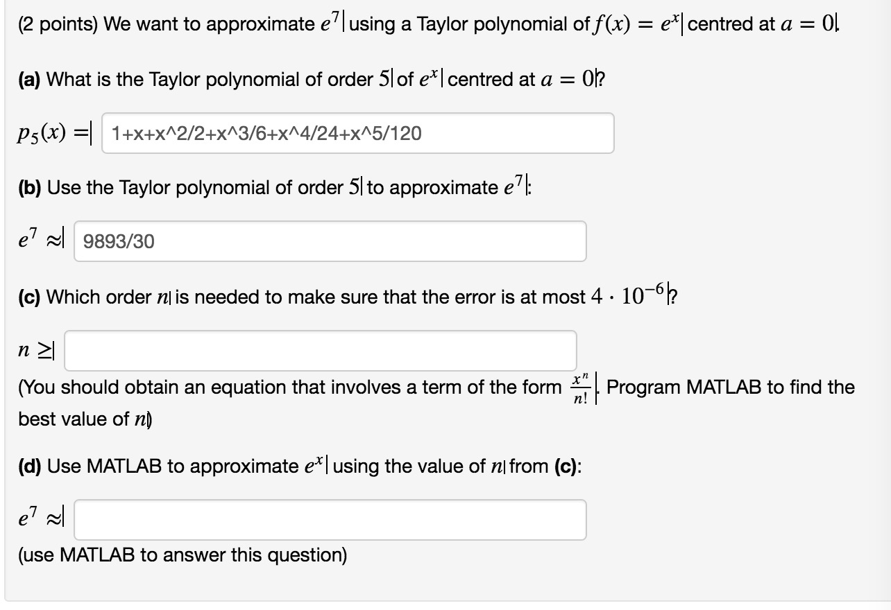Select the answer box containing 9893/30
This screenshot has width=891, height=610.
tap(330, 241)
